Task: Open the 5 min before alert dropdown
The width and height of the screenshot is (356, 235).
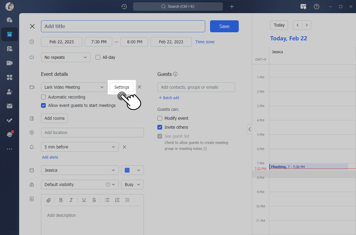Action: (x=80, y=147)
